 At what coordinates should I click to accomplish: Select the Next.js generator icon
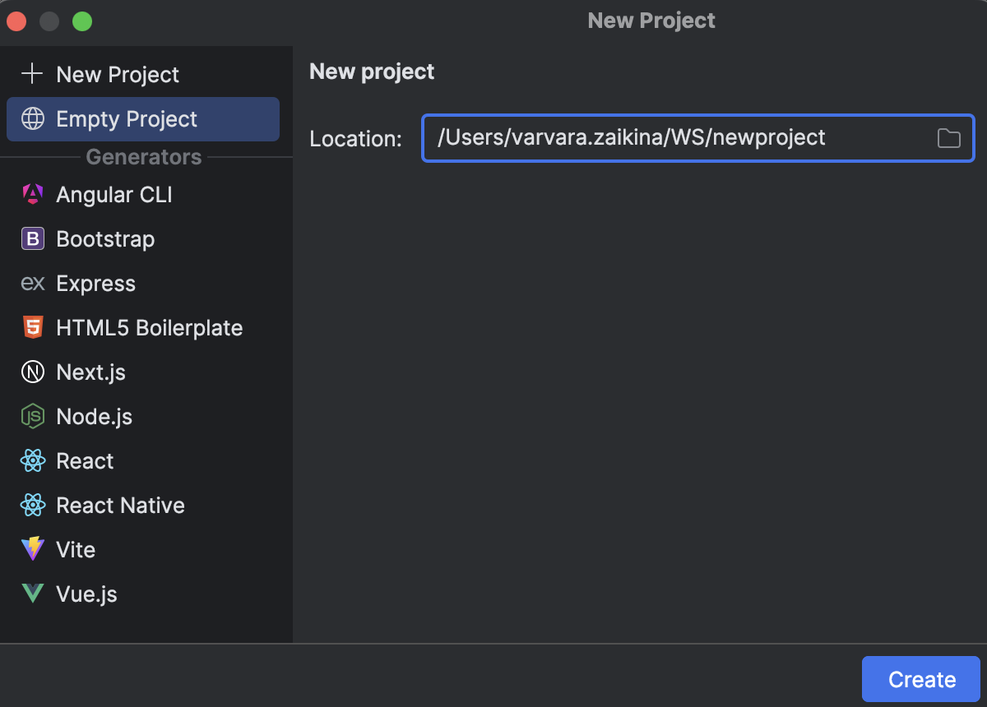point(31,372)
